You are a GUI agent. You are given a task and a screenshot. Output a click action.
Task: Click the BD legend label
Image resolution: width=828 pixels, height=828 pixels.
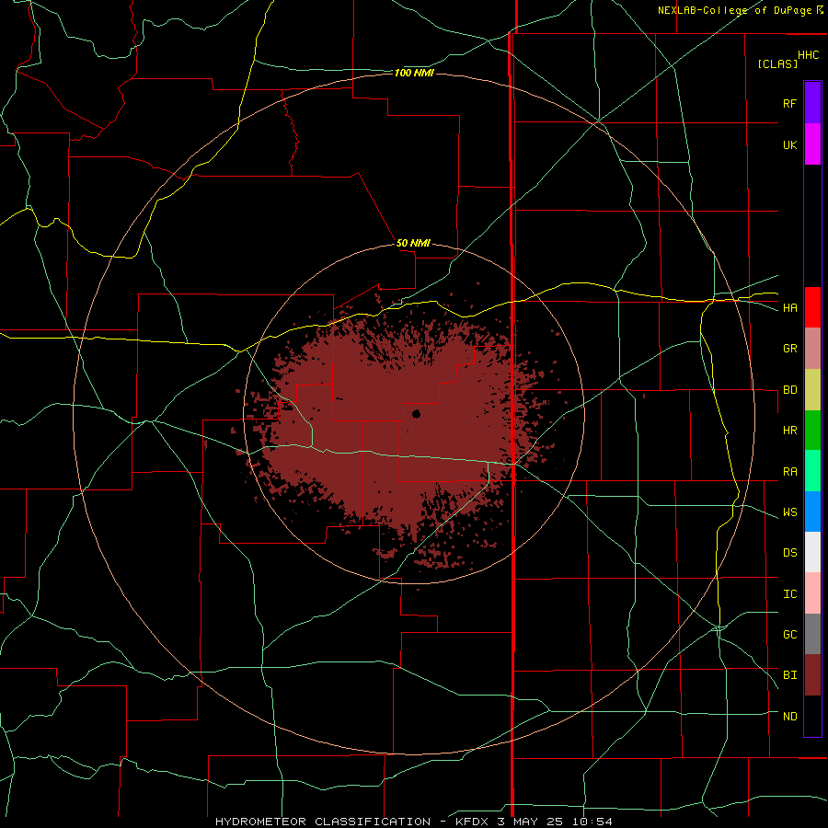point(789,390)
